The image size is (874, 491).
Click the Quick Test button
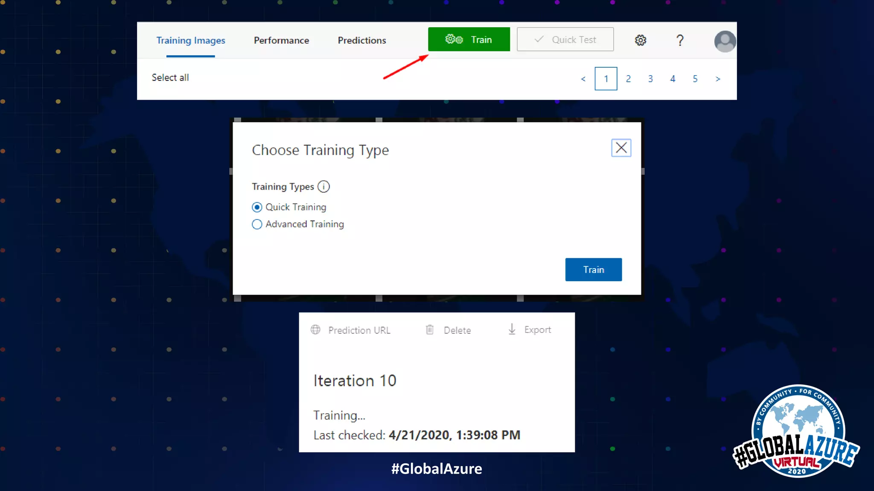tap(565, 40)
